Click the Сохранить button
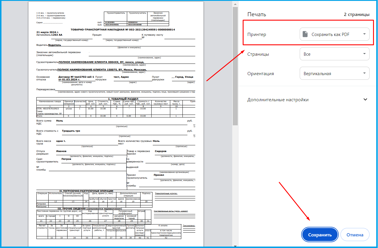This screenshot has height=248, width=378. coord(320,235)
